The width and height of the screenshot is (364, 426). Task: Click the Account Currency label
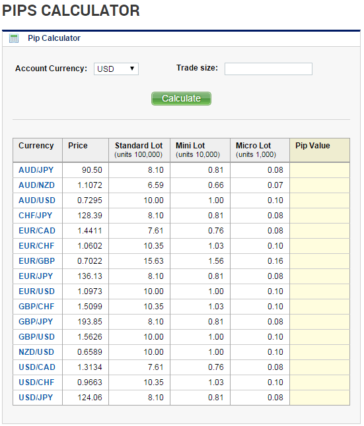(x=51, y=69)
